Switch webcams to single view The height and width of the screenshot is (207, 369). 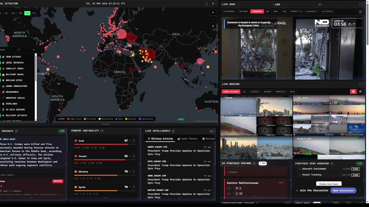tap(360, 91)
